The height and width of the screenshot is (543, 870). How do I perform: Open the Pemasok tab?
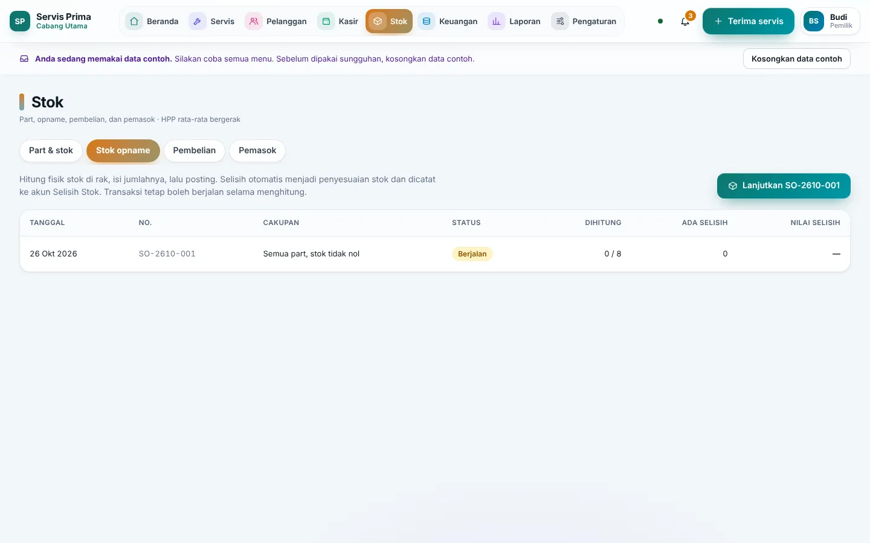[257, 150]
